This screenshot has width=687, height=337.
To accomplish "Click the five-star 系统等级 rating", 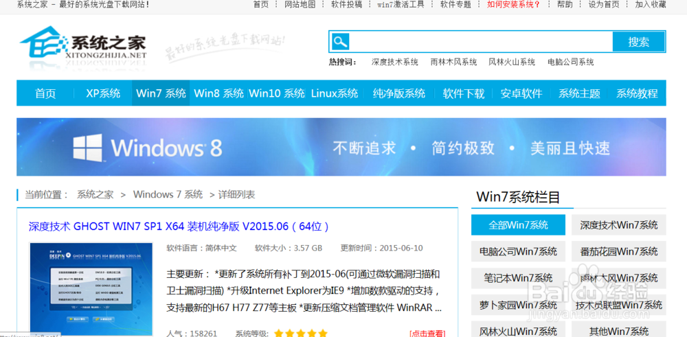I will point(301,334).
